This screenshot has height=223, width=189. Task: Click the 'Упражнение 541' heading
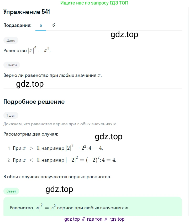[27, 12]
